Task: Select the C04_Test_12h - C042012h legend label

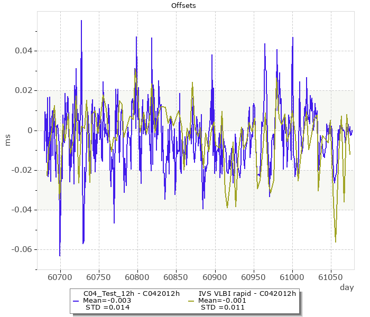Action: (132, 293)
